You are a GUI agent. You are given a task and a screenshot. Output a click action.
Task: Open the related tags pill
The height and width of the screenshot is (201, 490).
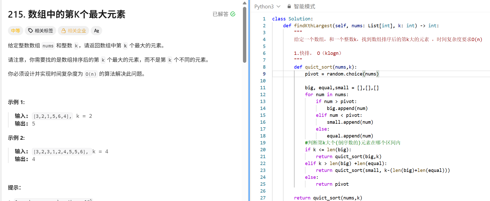click(41, 31)
